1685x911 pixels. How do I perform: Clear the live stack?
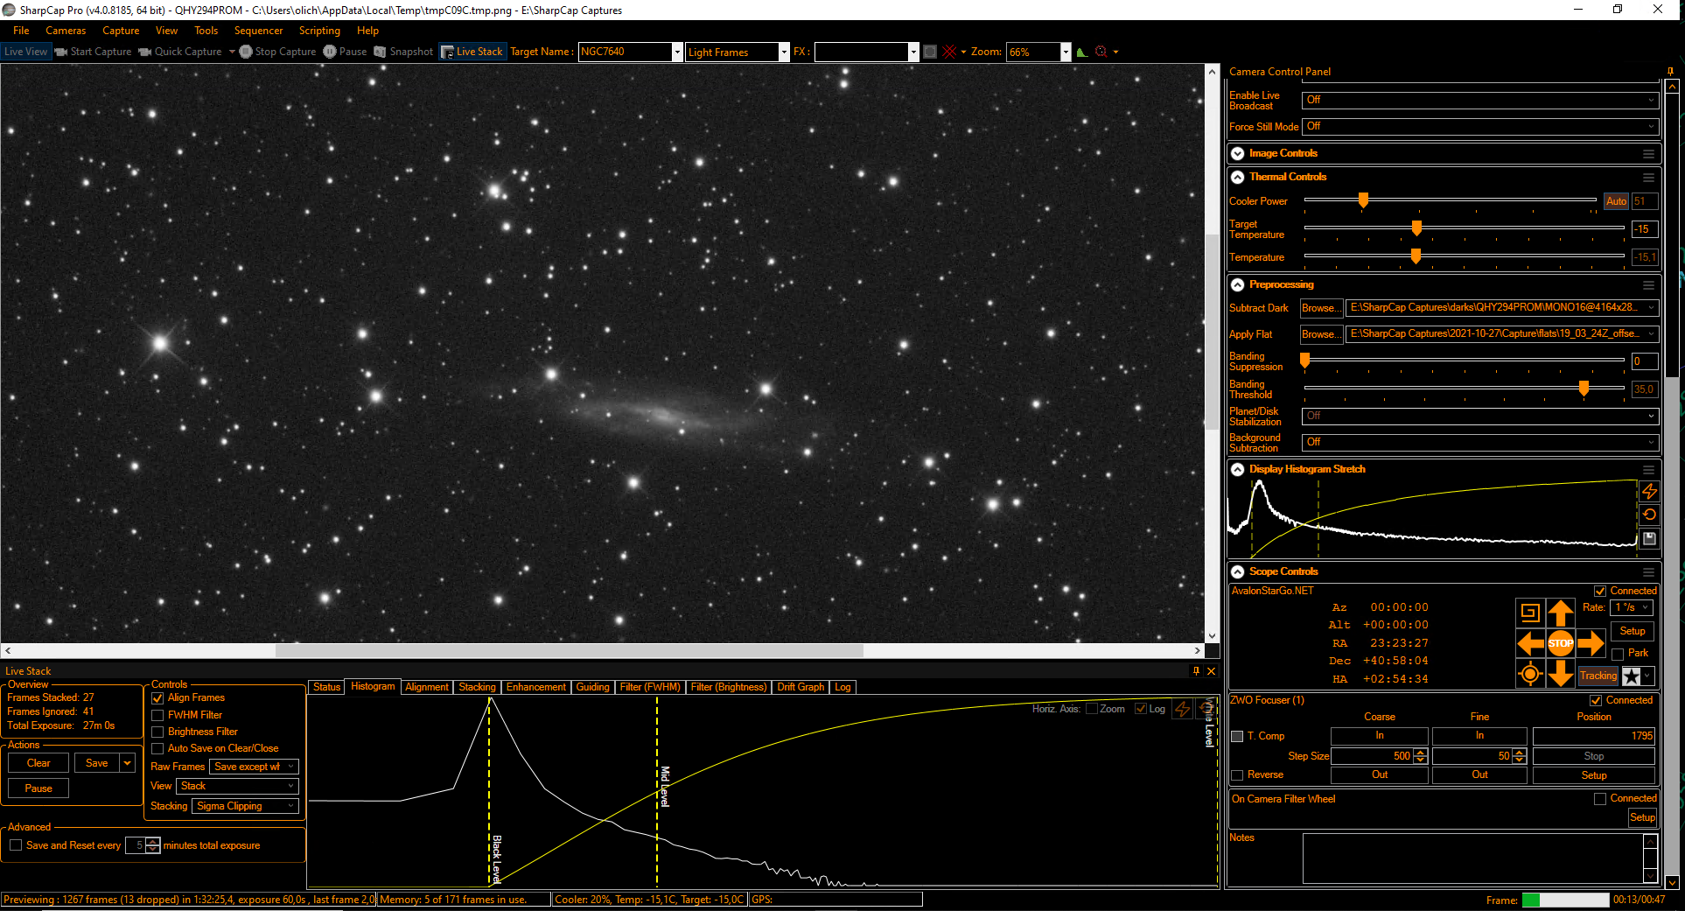click(38, 763)
